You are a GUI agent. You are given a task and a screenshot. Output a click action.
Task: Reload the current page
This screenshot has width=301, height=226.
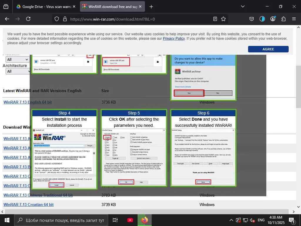pos(28,19)
